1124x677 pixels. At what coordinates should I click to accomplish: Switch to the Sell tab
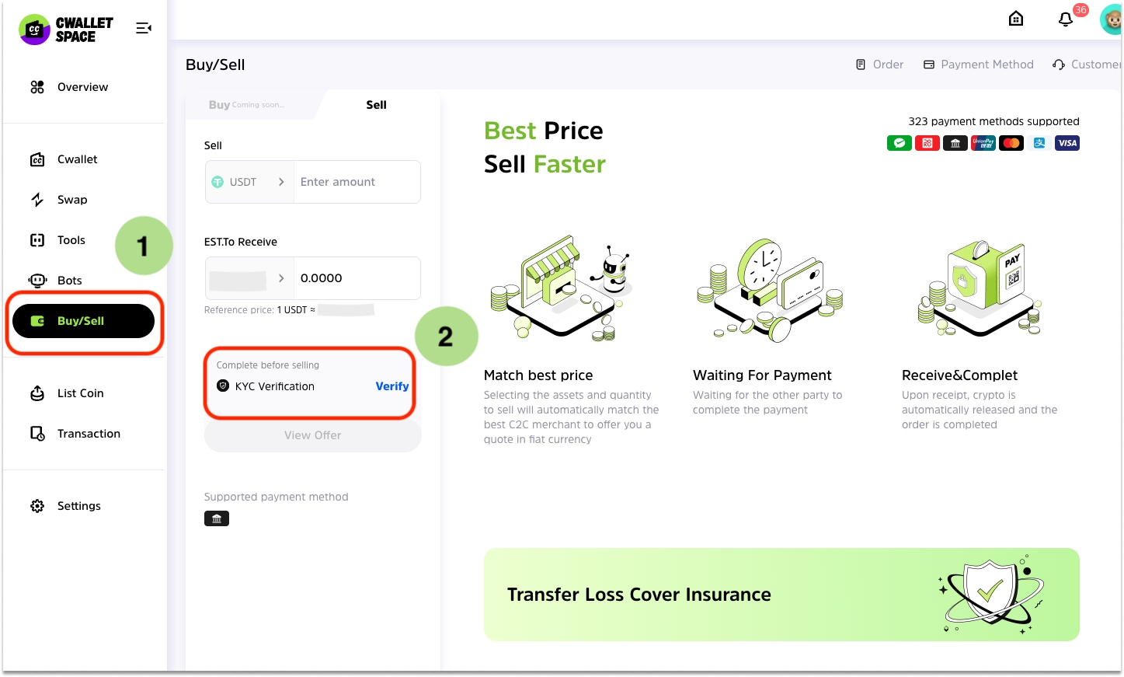[x=376, y=105]
